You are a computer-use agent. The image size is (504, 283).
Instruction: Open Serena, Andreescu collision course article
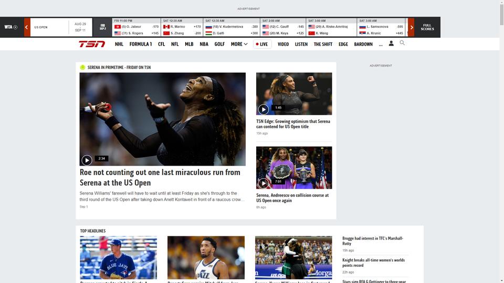(x=292, y=198)
